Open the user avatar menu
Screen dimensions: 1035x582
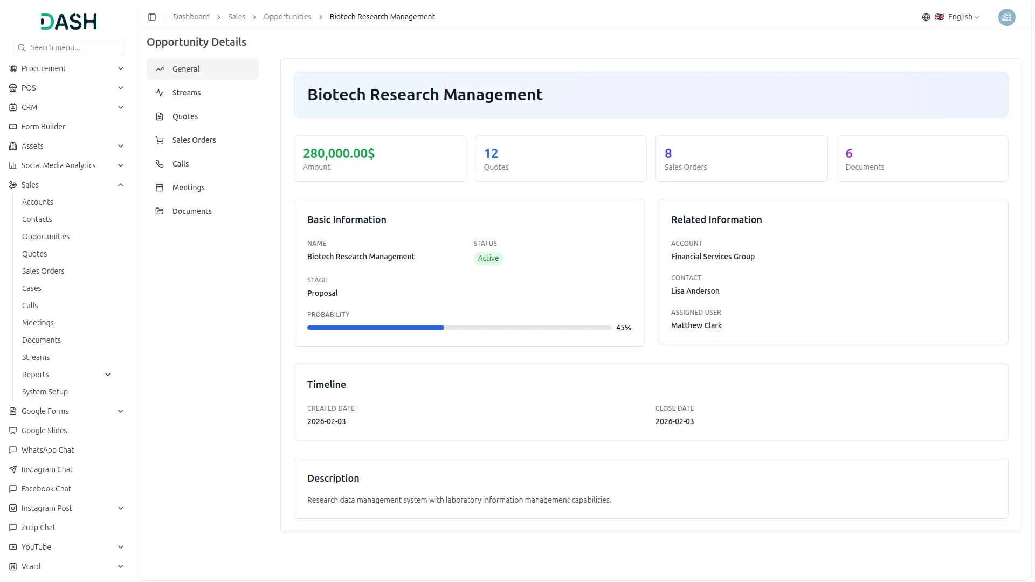coord(1006,17)
